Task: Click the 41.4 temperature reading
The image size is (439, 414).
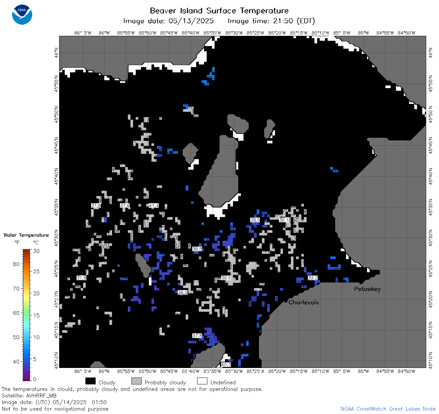Action: [153, 206]
